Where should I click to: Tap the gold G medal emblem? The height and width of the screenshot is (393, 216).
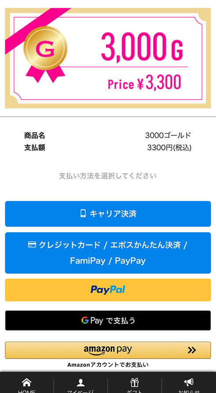[45, 48]
